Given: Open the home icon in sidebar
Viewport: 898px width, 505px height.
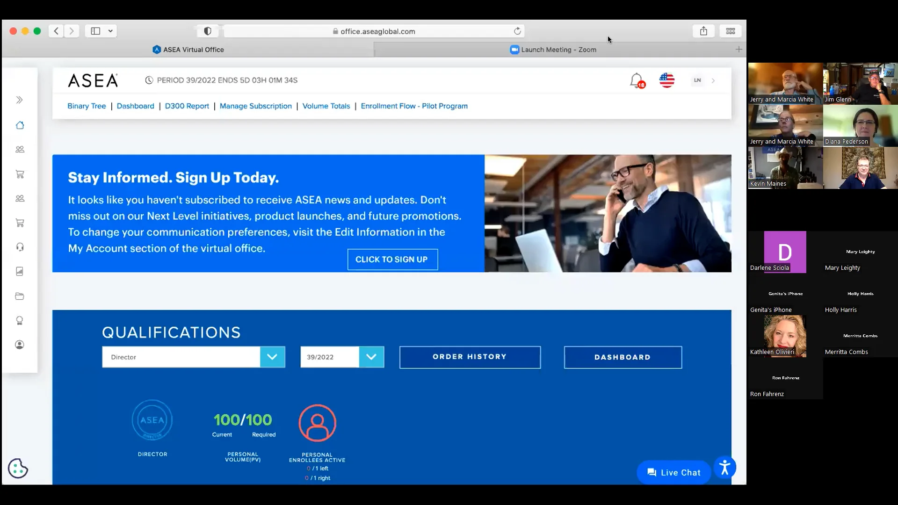Looking at the screenshot, I should tap(20, 125).
